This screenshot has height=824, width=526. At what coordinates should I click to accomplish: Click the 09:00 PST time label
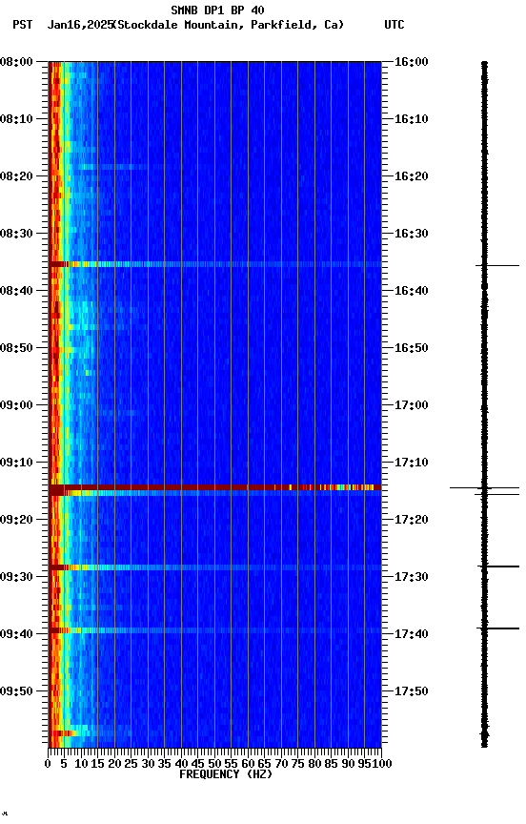[16, 405]
